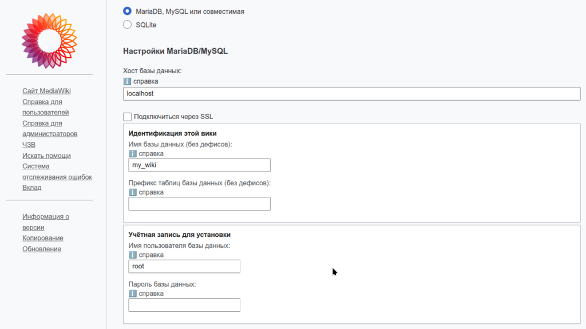This screenshot has height=329, width=586.
Task: Open help icon for "Пароль базы данных"
Action: coord(132,294)
